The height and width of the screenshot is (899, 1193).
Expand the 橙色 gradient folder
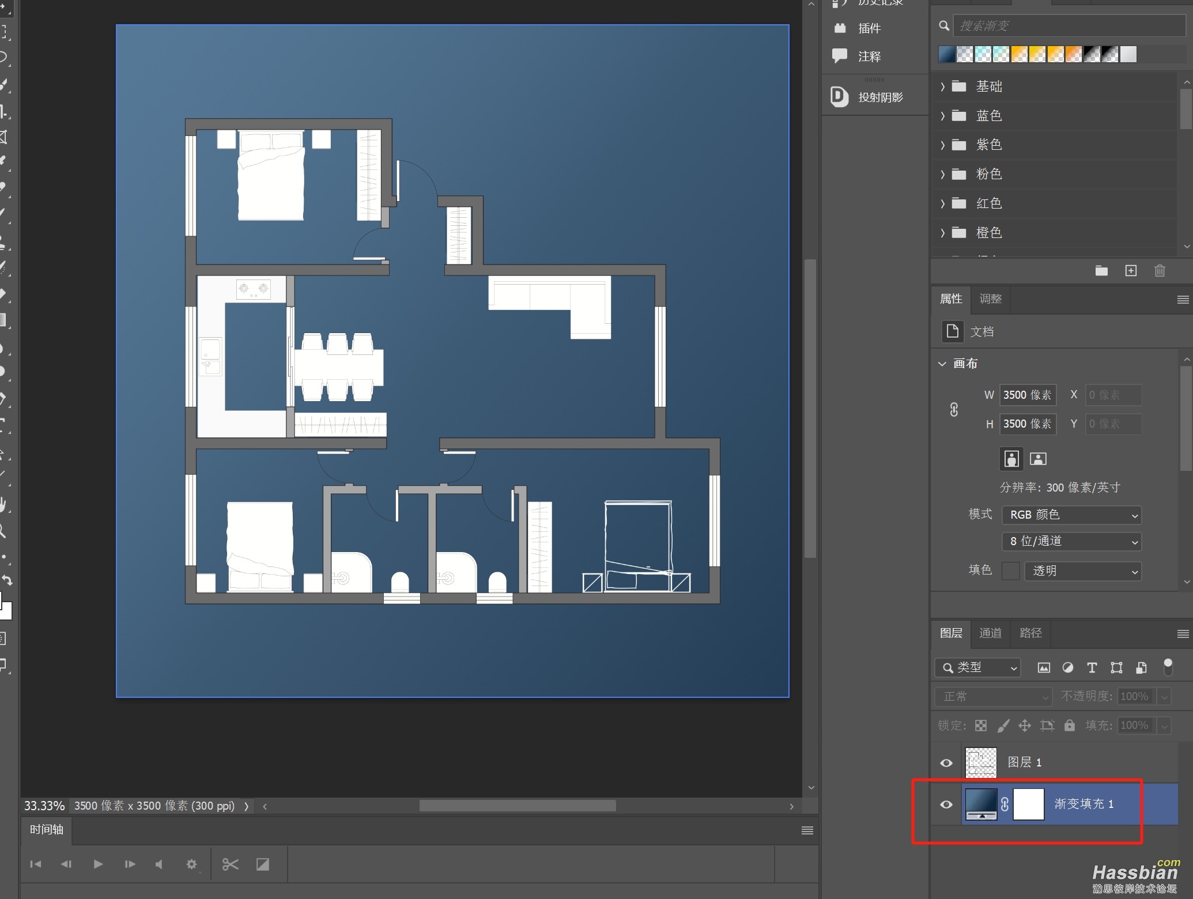pos(942,233)
